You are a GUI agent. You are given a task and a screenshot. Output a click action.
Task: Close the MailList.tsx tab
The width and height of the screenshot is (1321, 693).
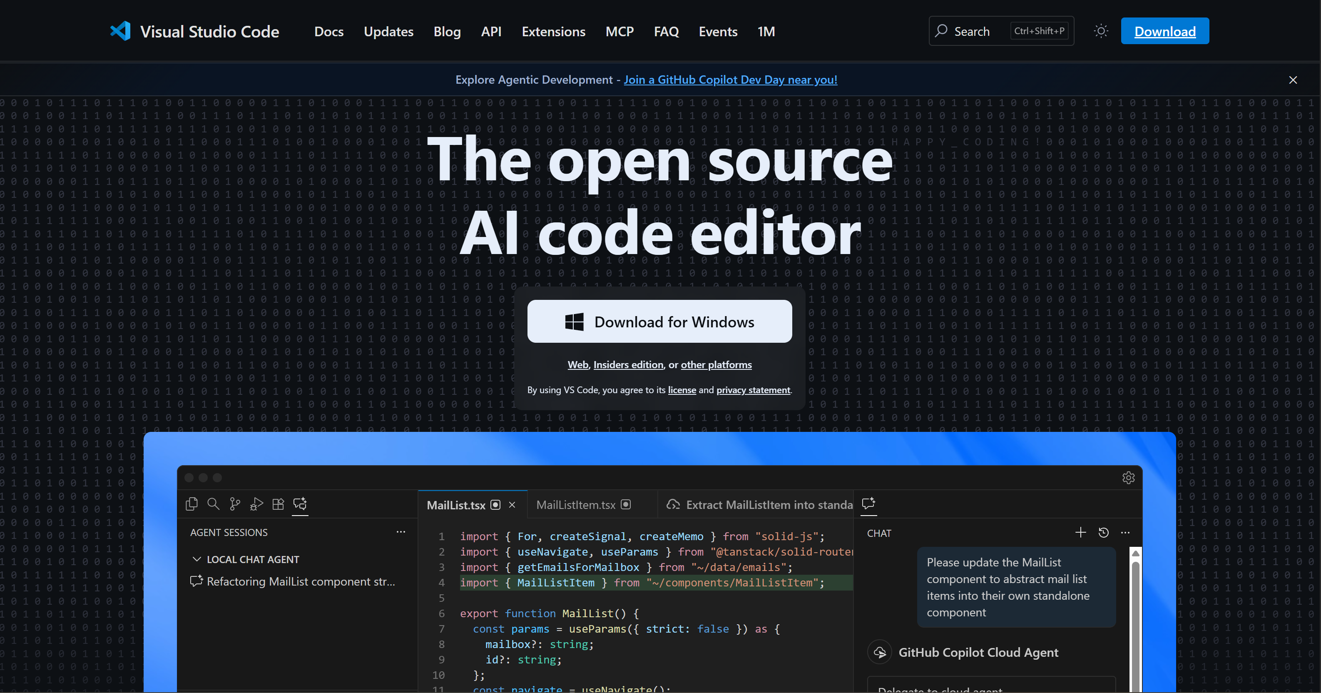[x=512, y=505]
